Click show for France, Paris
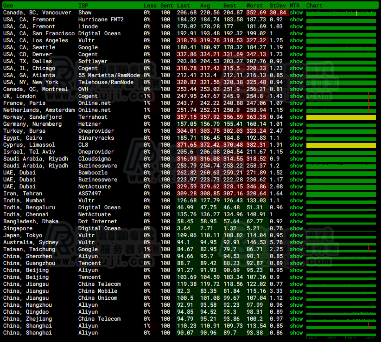The image size is (381, 342). [296, 103]
